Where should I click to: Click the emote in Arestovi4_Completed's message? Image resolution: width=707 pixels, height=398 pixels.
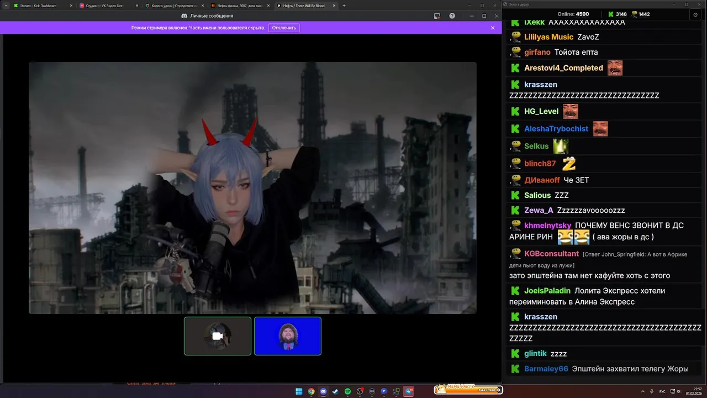(615, 68)
